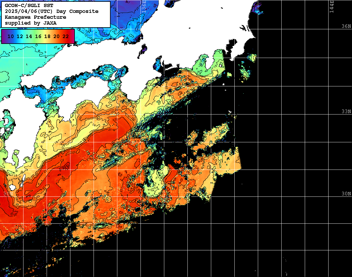Click the 36N latitude label
The height and width of the screenshot is (277, 352).
pyautogui.click(x=346, y=26)
